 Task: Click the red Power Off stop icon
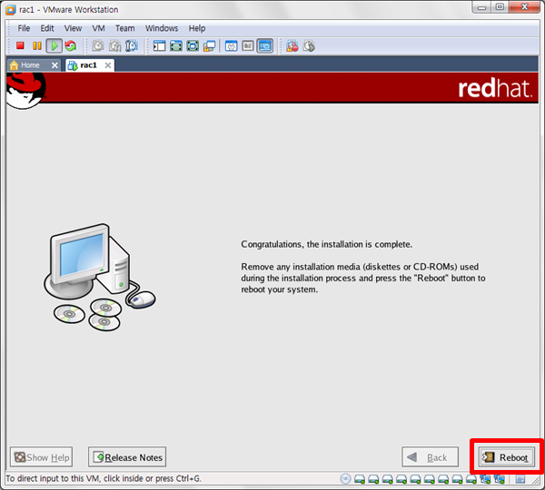tap(20, 45)
